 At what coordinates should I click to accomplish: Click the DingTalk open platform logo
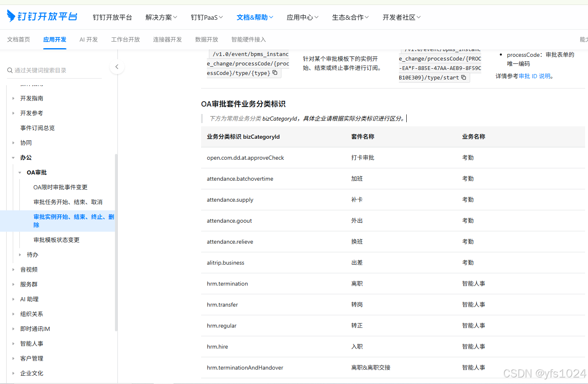[42, 16]
